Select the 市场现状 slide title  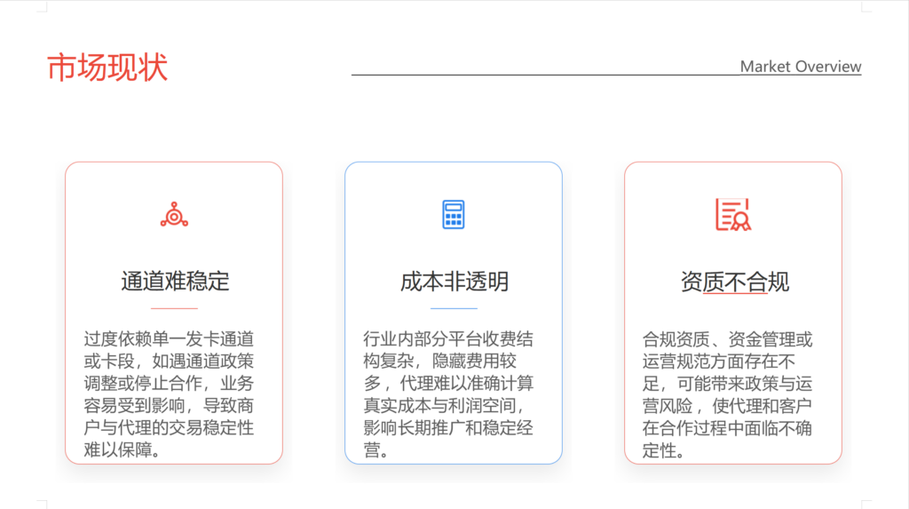(x=107, y=68)
